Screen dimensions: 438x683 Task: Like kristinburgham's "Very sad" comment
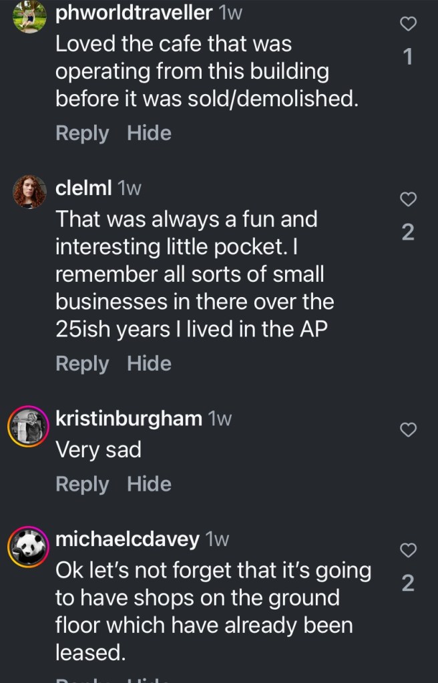(408, 431)
